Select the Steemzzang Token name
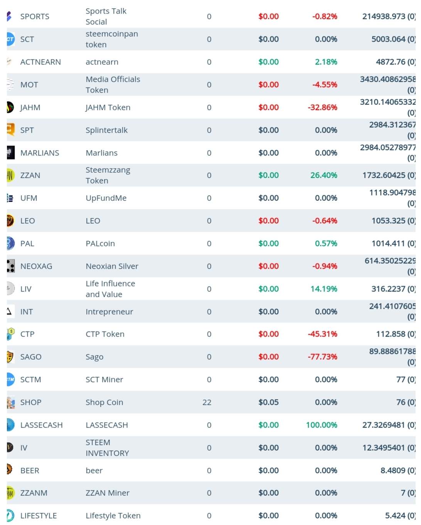The image size is (421, 525). (x=108, y=175)
